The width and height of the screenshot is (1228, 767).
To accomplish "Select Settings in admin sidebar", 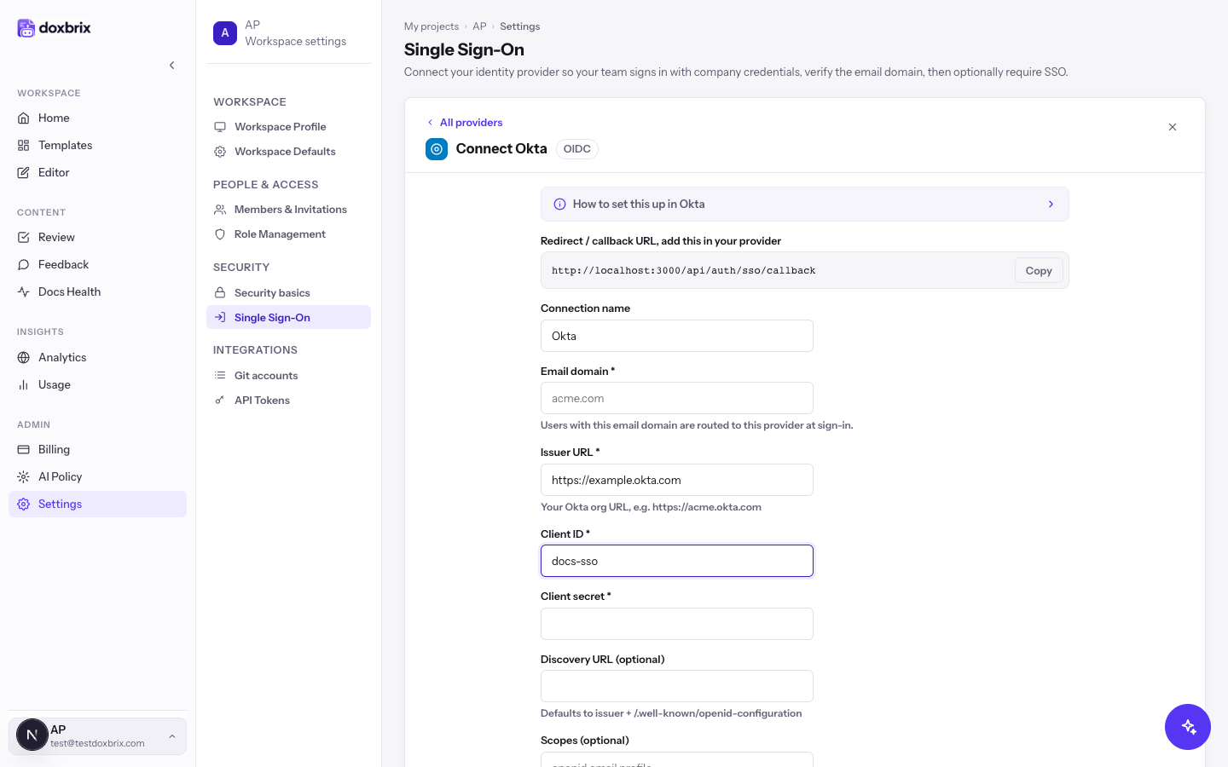I will pos(97,504).
